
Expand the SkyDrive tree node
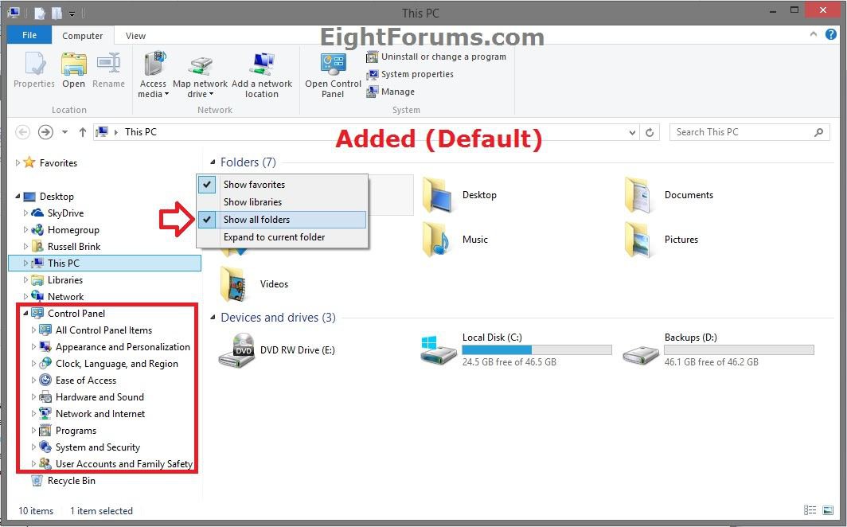click(x=25, y=213)
